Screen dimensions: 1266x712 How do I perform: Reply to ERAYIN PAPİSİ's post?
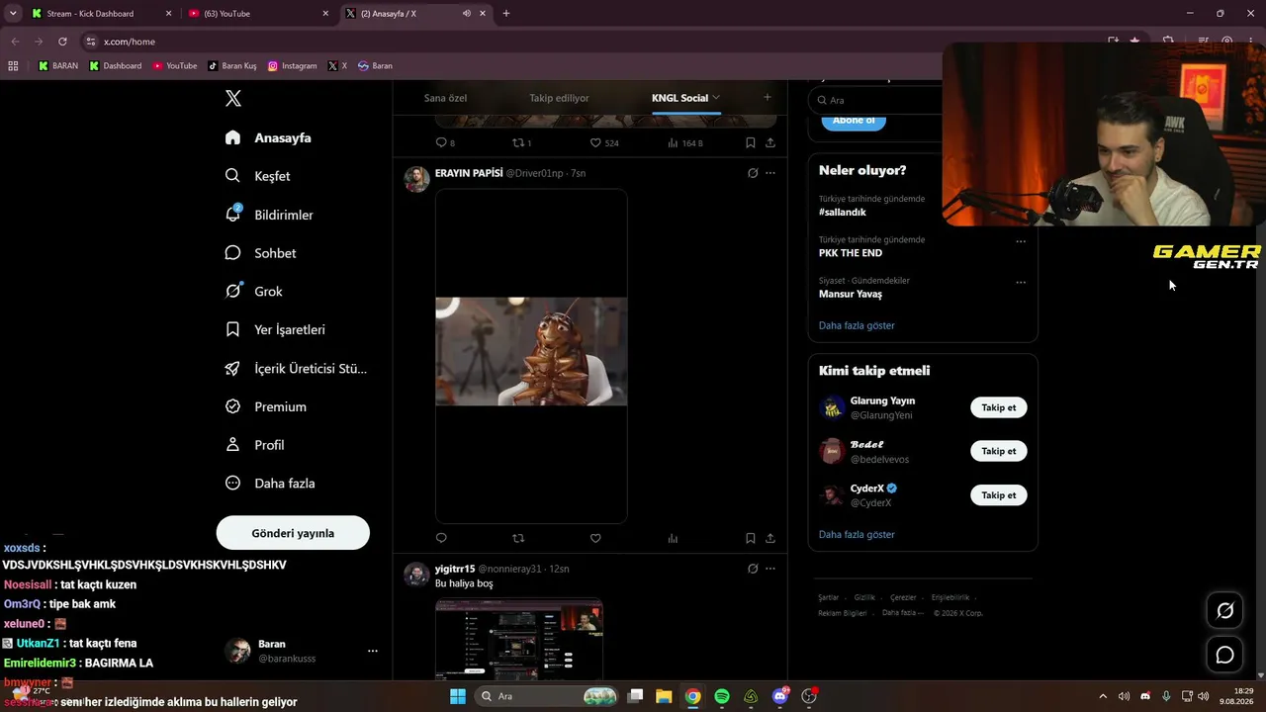tap(441, 538)
